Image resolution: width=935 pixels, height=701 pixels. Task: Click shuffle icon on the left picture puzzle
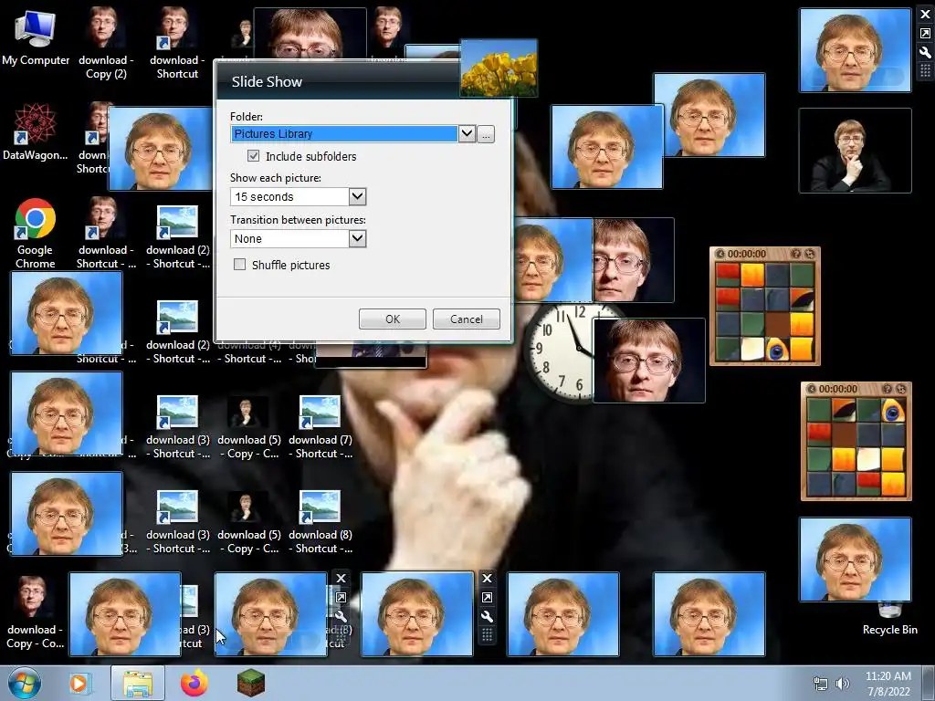[809, 254]
